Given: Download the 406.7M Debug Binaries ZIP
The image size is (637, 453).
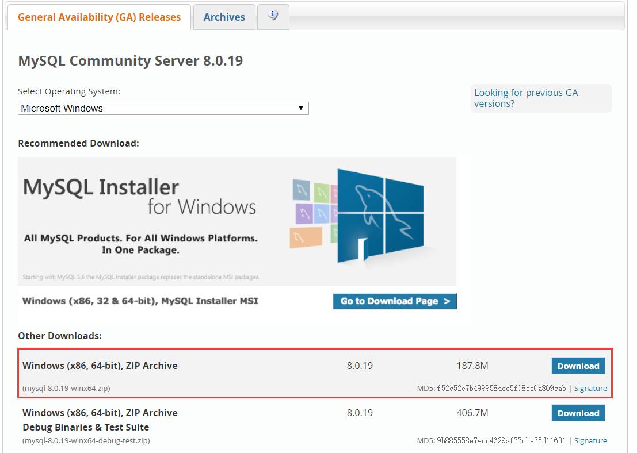Looking at the screenshot, I should pyautogui.click(x=578, y=413).
